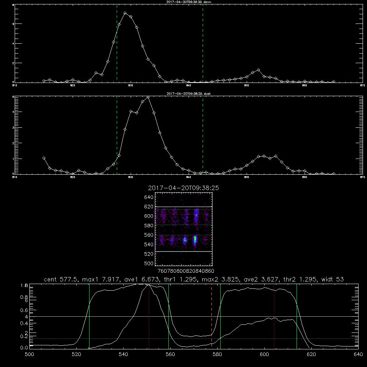Image resolution: width=367 pixels, height=367 pixels.
Task: Click the white horizontal line near 620 in image
Action: point(183,207)
